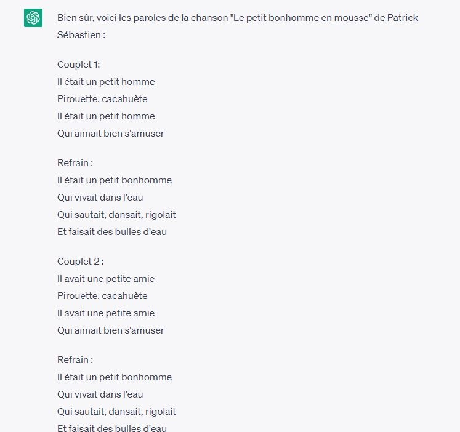Click the ChatGPT logo avatar icon
The width and height of the screenshot is (460, 432).
coord(33,18)
